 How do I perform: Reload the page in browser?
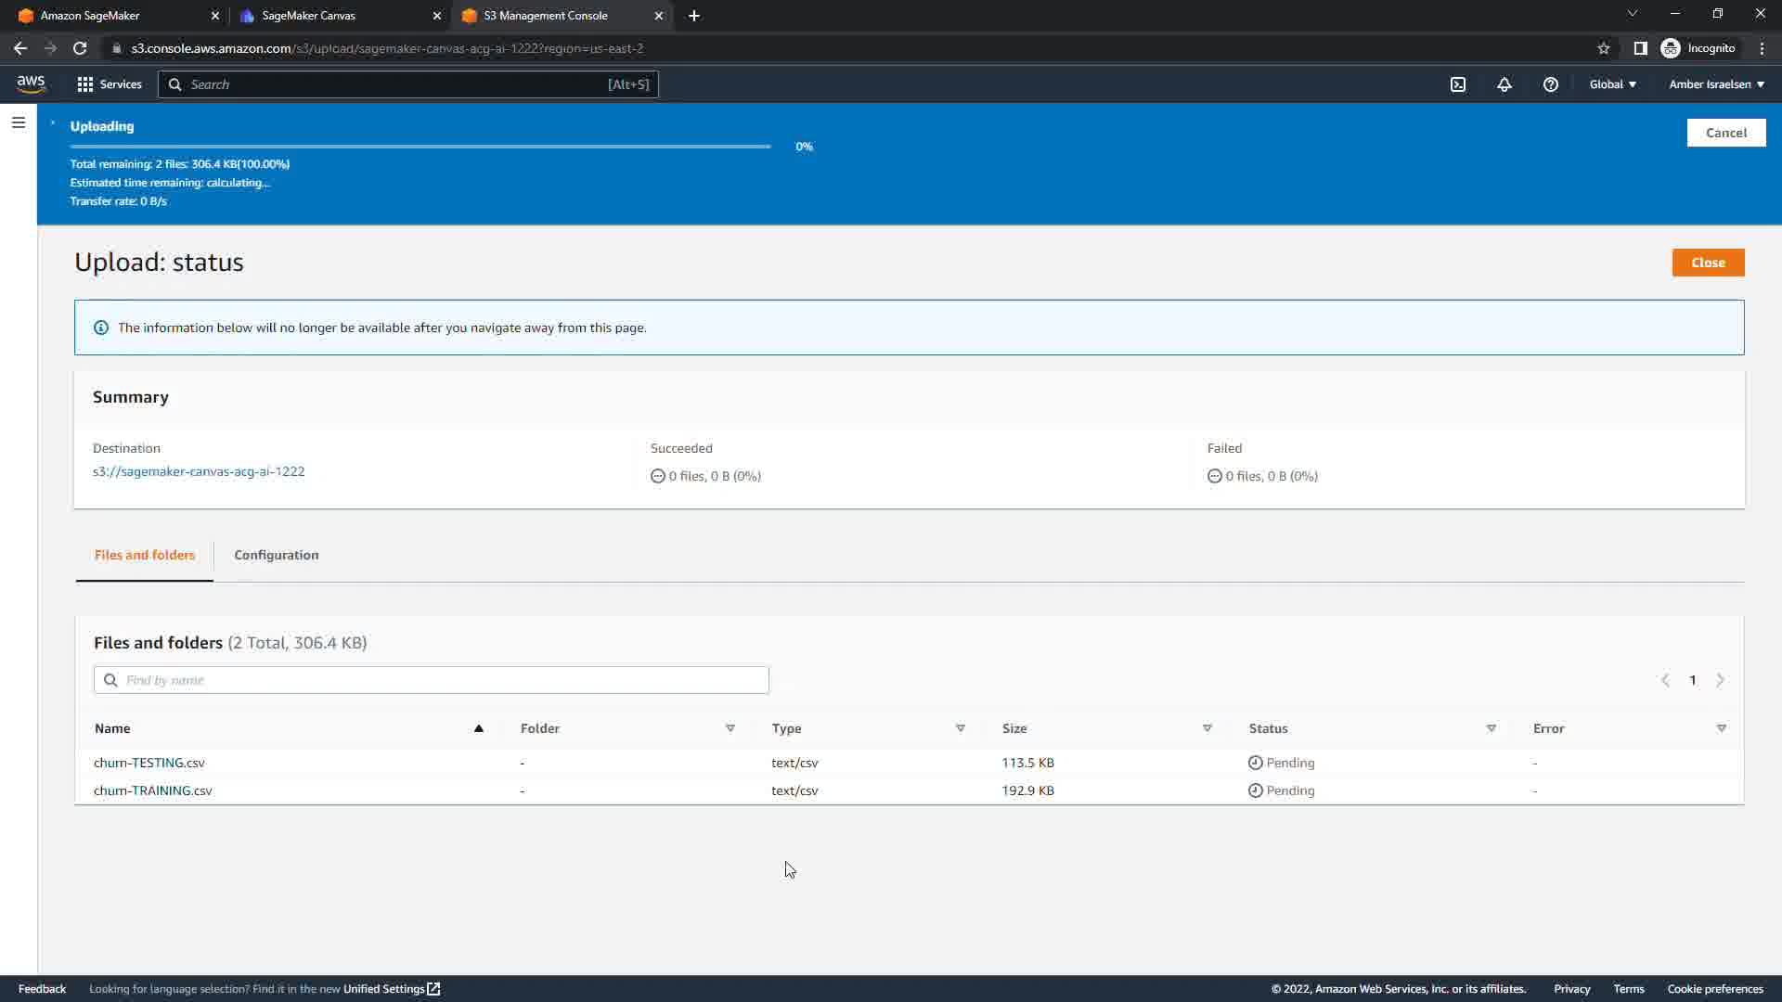tap(80, 48)
